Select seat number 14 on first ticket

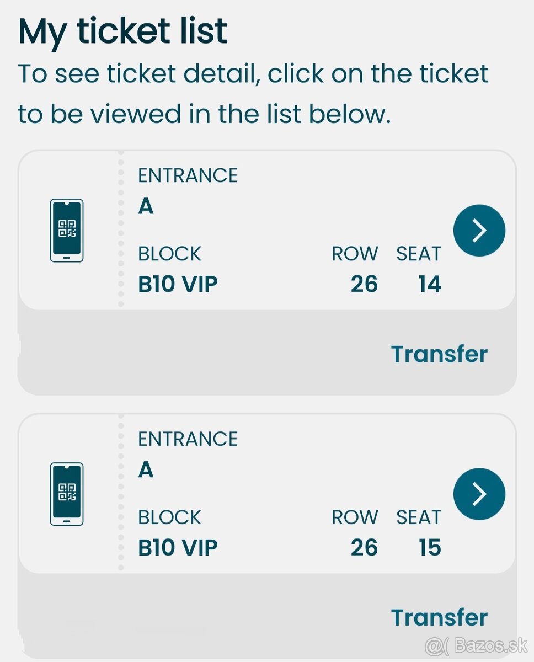coord(429,284)
